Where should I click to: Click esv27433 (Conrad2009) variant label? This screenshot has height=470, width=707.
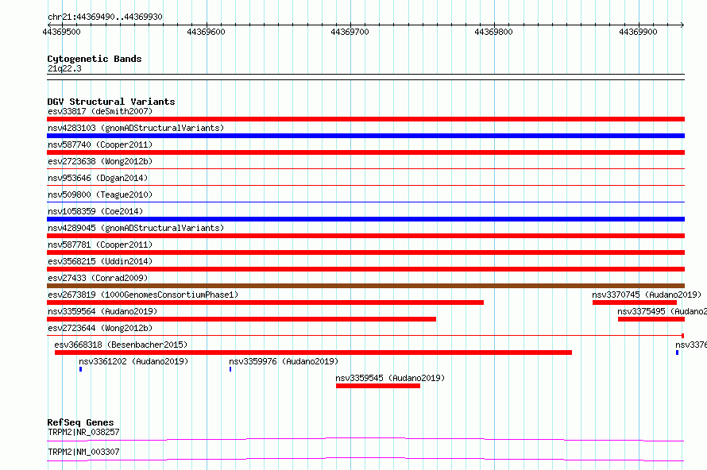pos(98,278)
